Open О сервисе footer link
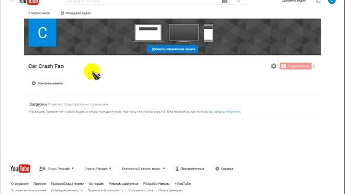The width and height of the screenshot is (345, 194). pos(20,184)
